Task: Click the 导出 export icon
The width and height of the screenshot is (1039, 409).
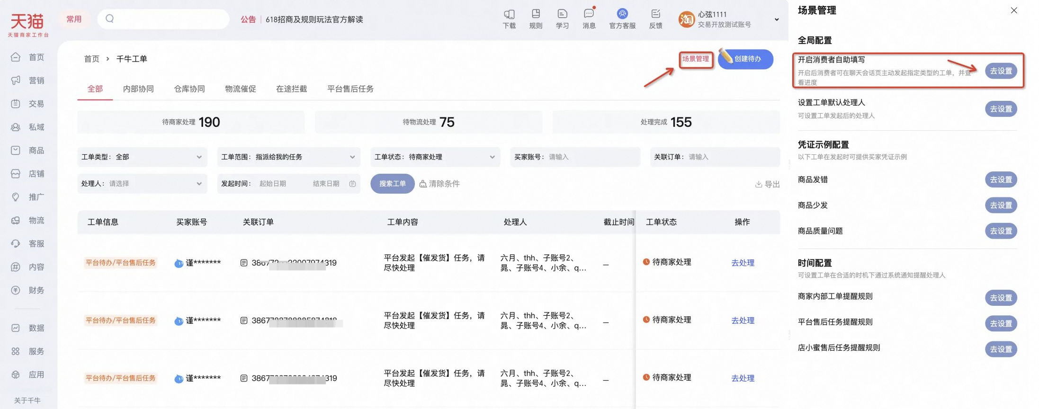Action: pos(758,184)
